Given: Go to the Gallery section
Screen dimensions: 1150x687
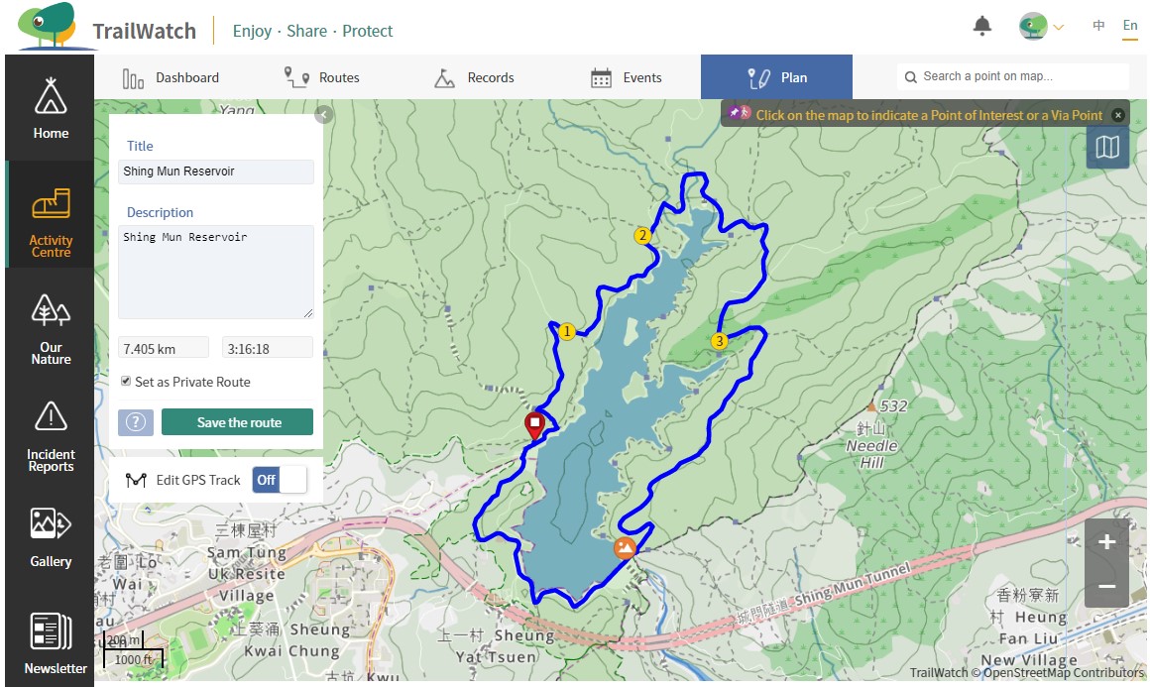Looking at the screenshot, I should 51,536.
